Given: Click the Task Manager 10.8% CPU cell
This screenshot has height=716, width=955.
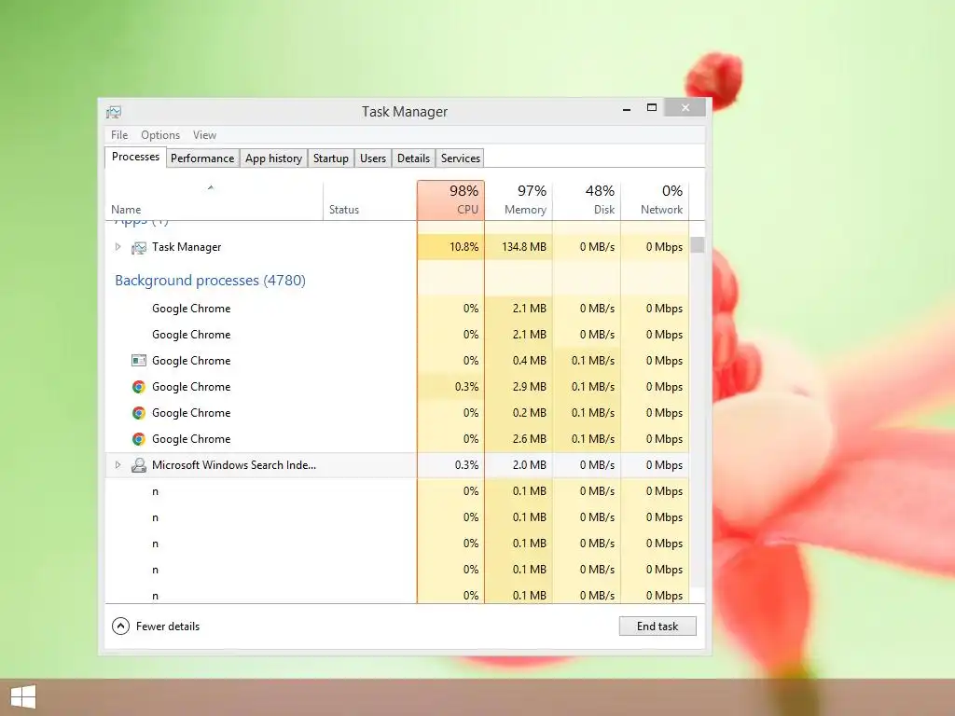Looking at the screenshot, I should click(450, 246).
